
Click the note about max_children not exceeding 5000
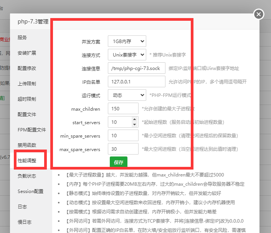tap(145, 175)
